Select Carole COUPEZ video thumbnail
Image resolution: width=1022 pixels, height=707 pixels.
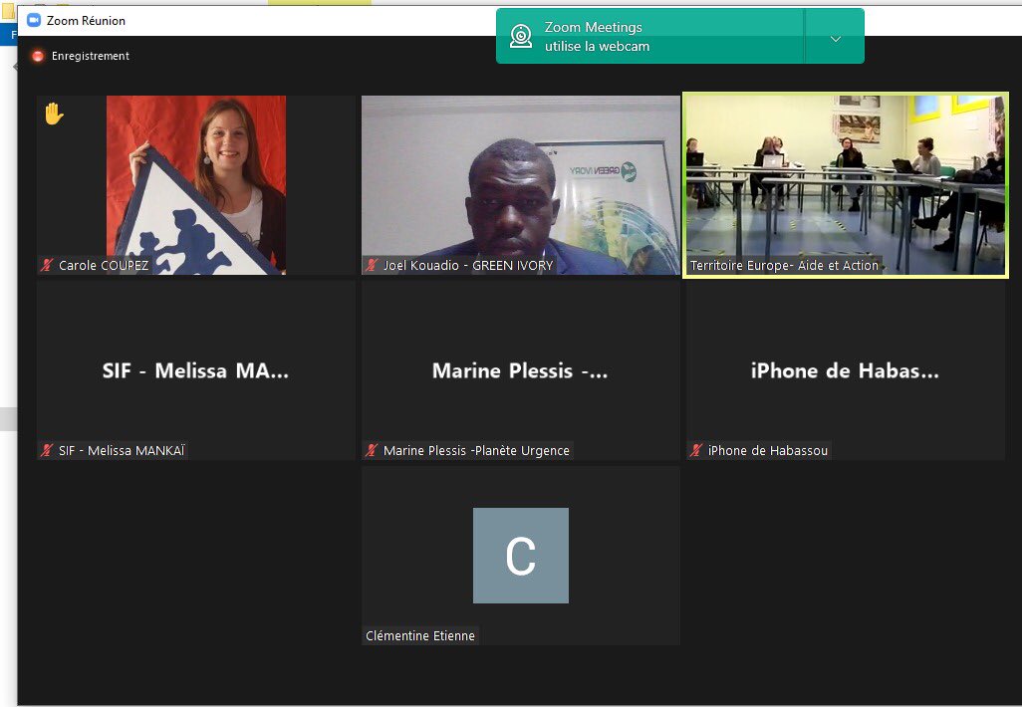pos(196,185)
